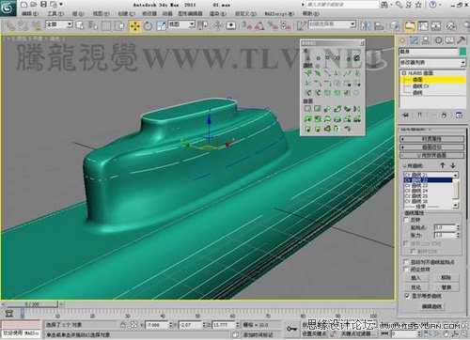The height and width of the screenshot is (340, 470).
Task: Click Pin Stack icon under modifier stack
Action: click(405, 116)
